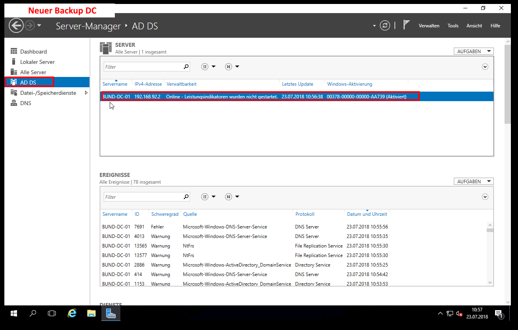The width and height of the screenshot is (518, 330).
Task: Select AD DS in the sidebar
Action: coord(47,82)
